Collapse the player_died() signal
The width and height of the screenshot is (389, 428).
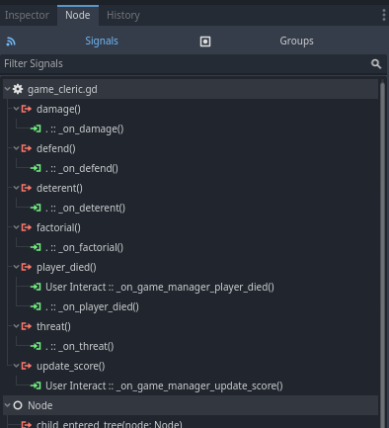click(x=16, y=267)
